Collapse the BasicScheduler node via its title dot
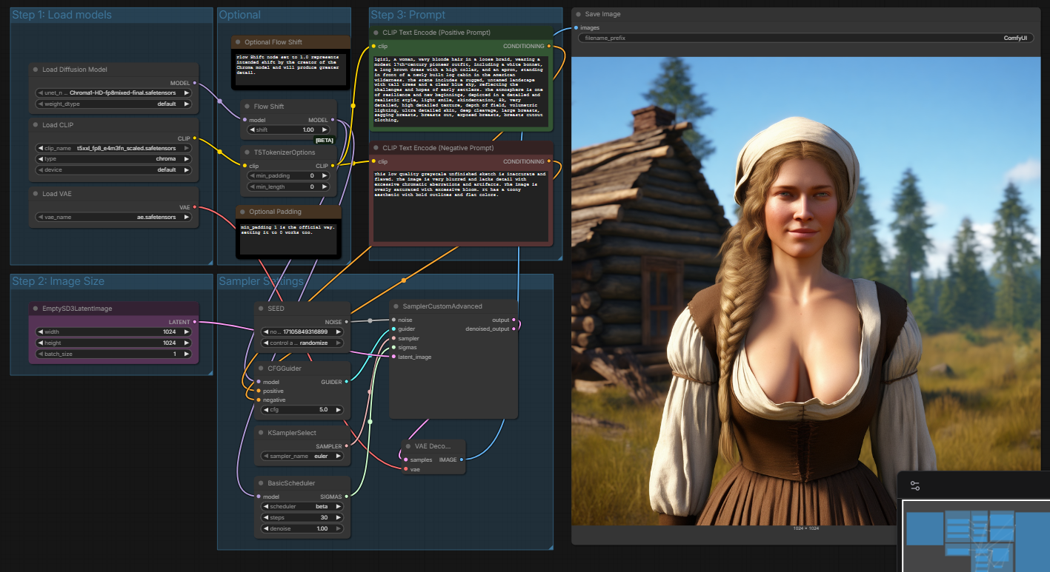Screen dimensions: 1050x572 click(x=261, y=483)
